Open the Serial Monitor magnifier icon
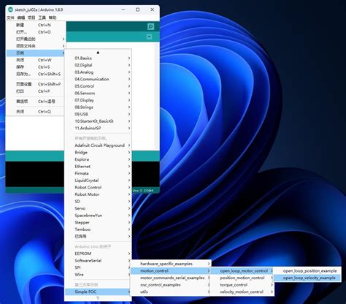The width and height of the screenshot is (346, 304). coord(150,26)
